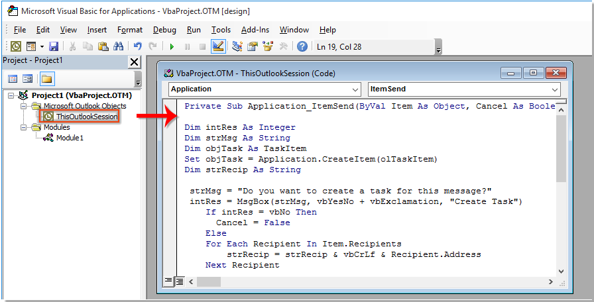Open Find with the binoculars icon
This screenshot has width=594, height=302.
(x=119, y=46)
